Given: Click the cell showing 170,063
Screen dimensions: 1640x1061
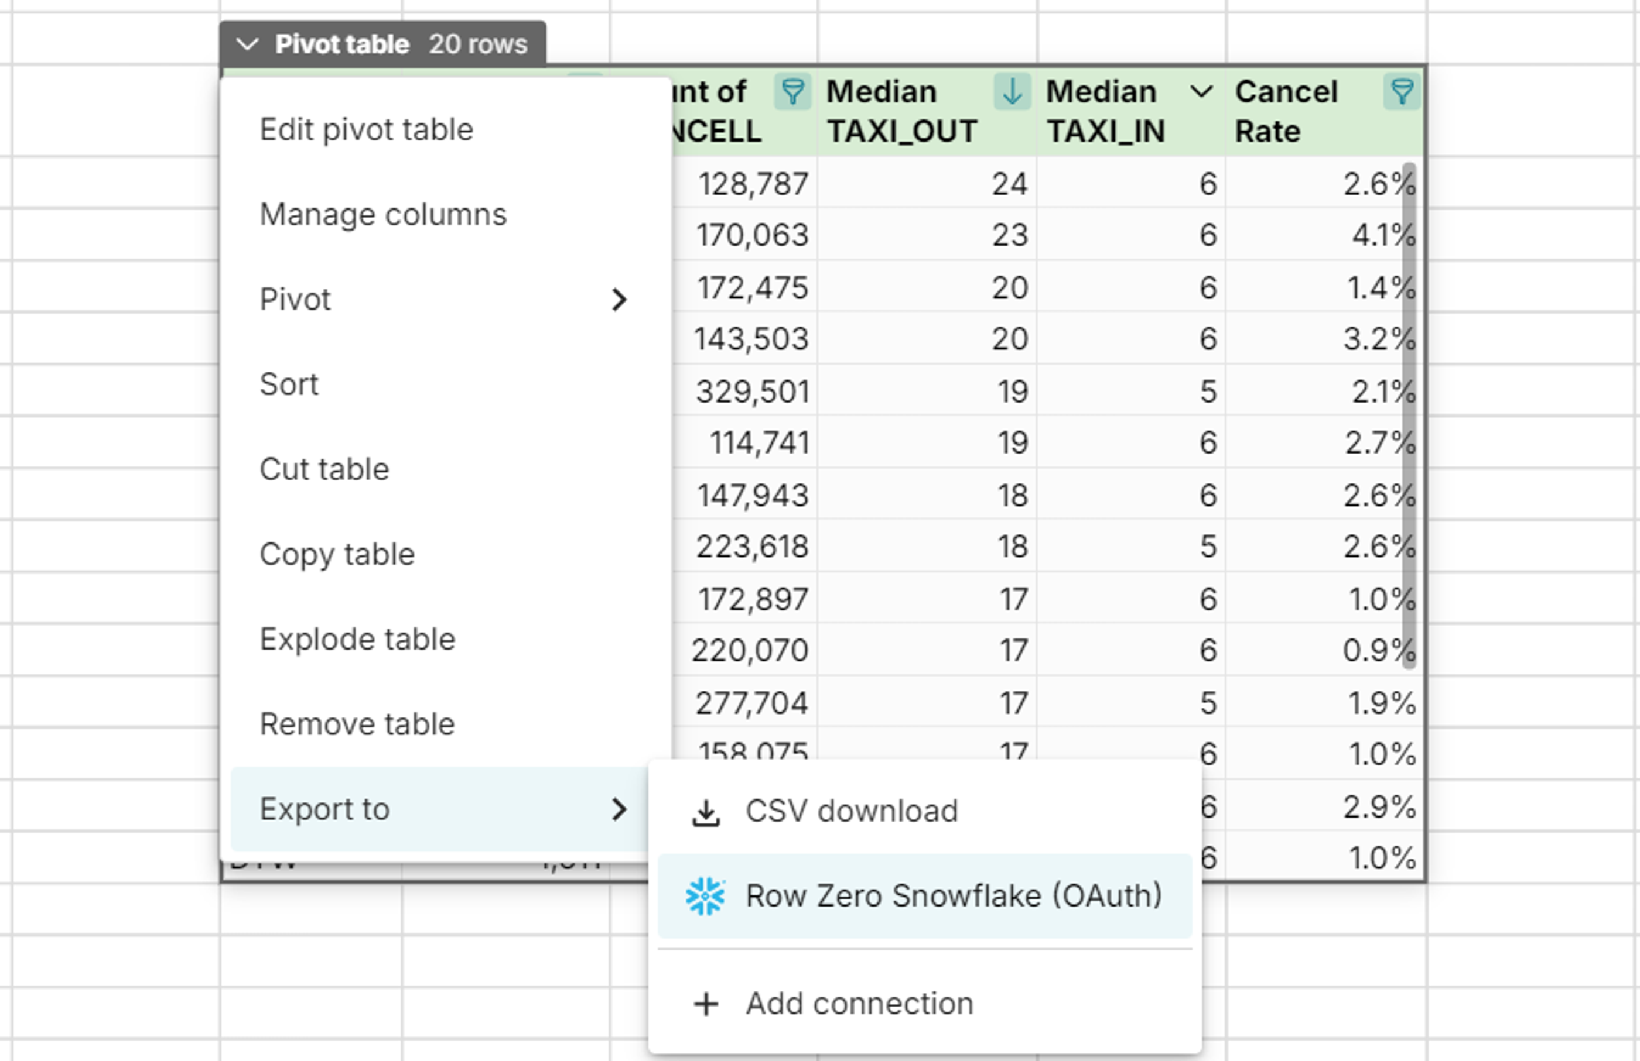Looking at the screenshot, I should tap(746, 235).
